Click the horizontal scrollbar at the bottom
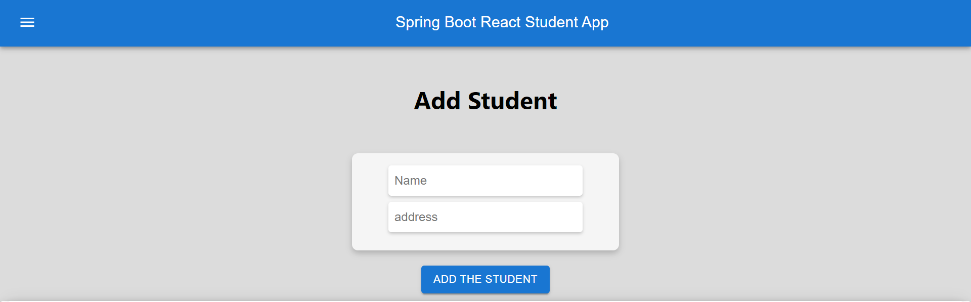The image size is (971, 302). point(485,299)
